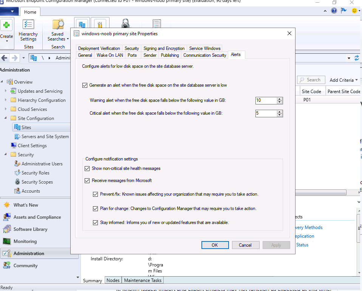Click the Servers and Site System icon

point(17,137)
